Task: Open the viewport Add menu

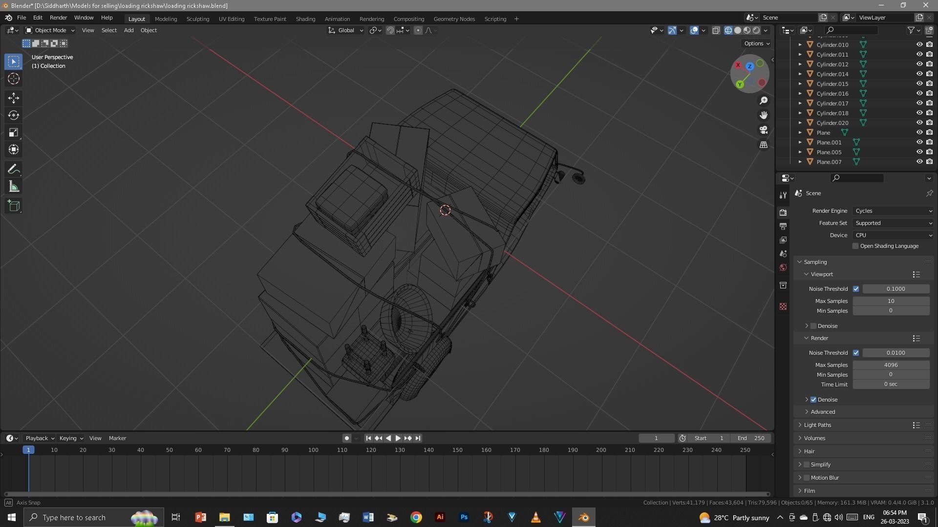Action: pyautogui.click(x=128, y=30)
